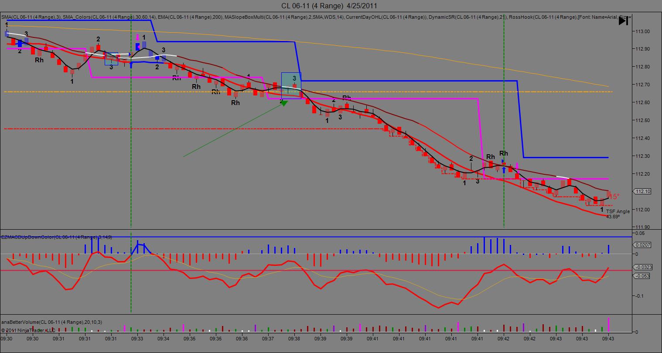Click the 09:38 time axis label
Image resolution: width=662 pixels, height=353 pixels.
tap(294, 339)
